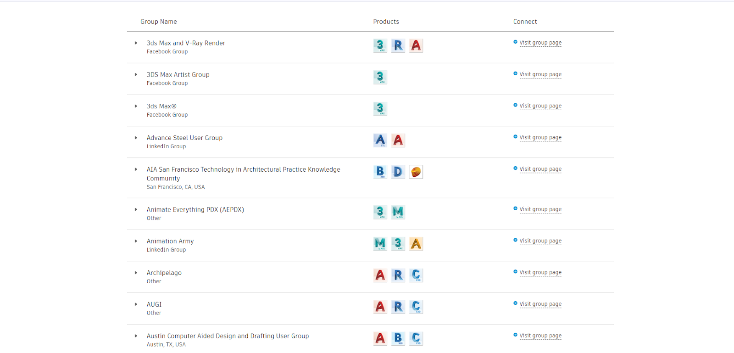The height and width of the screenshot is (353, 734).
Task: Click the Civil 3D icon in the Archipelago row
Action: [416, 275]
